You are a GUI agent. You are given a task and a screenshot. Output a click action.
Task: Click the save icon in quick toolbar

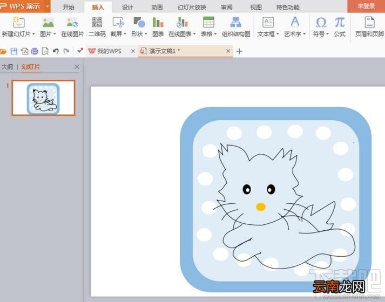tap(13, 51)
